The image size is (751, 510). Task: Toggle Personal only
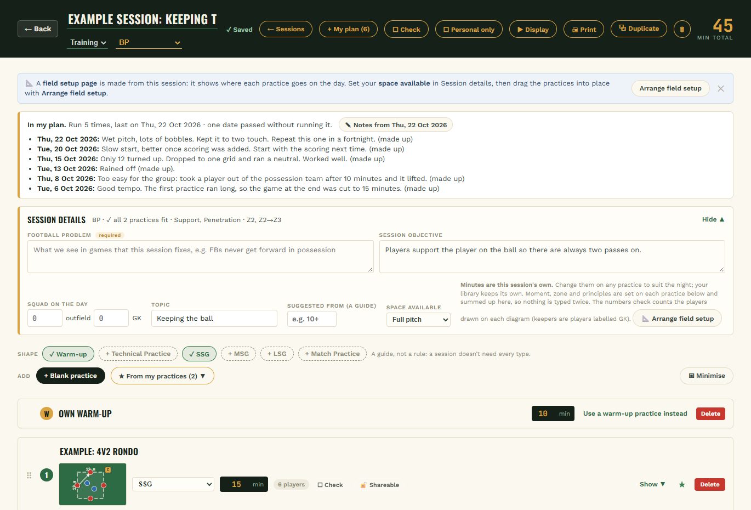click(469, 29)
